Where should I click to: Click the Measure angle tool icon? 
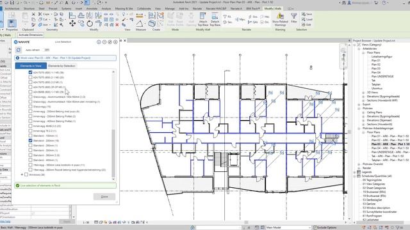tap(140, 24)
